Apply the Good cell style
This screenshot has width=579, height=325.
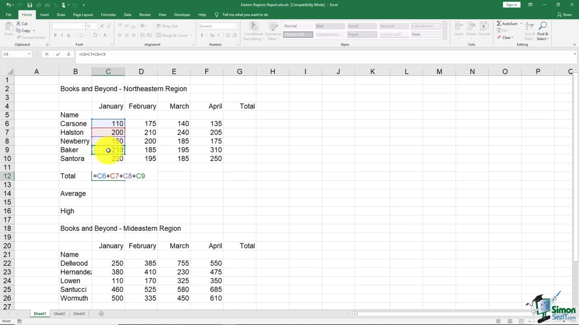[x=362, y=26]
